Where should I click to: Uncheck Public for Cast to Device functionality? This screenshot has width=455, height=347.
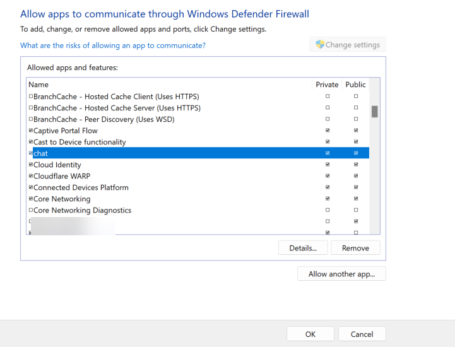click(356, 142)
